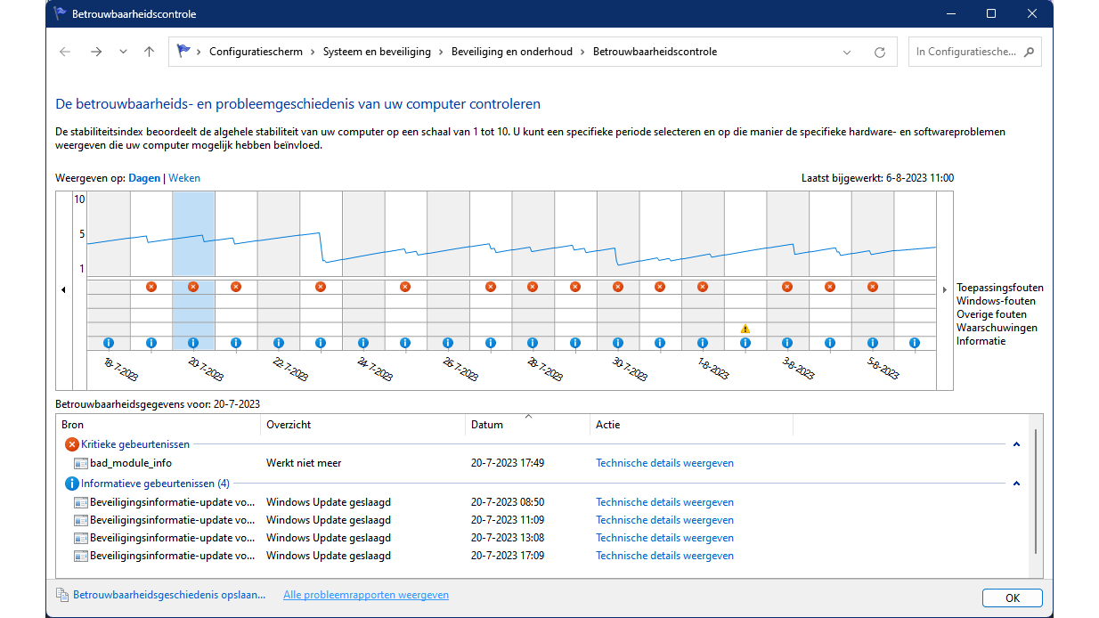Open the recent locations dropdown
Viewport: 1099px width, 618px height.
coord(123,52)
